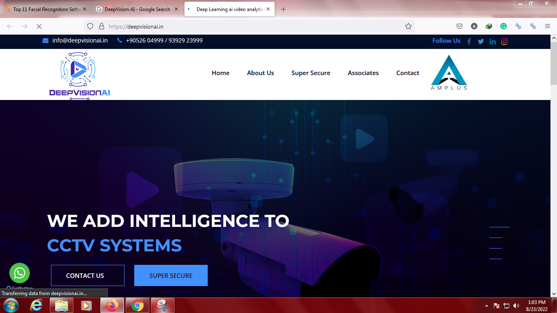Click the blue SUPER SECURE button

pyautogui.click(x=171, y=275)
